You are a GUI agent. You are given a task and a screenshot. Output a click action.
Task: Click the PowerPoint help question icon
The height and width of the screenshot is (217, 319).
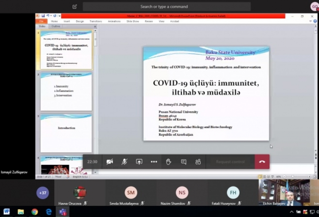315,21
